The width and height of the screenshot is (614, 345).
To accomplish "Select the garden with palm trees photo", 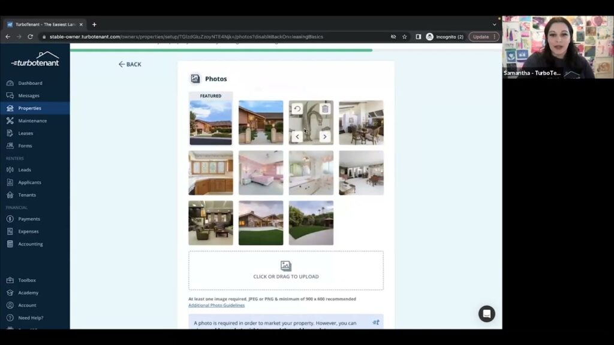I will pos(311,223).
